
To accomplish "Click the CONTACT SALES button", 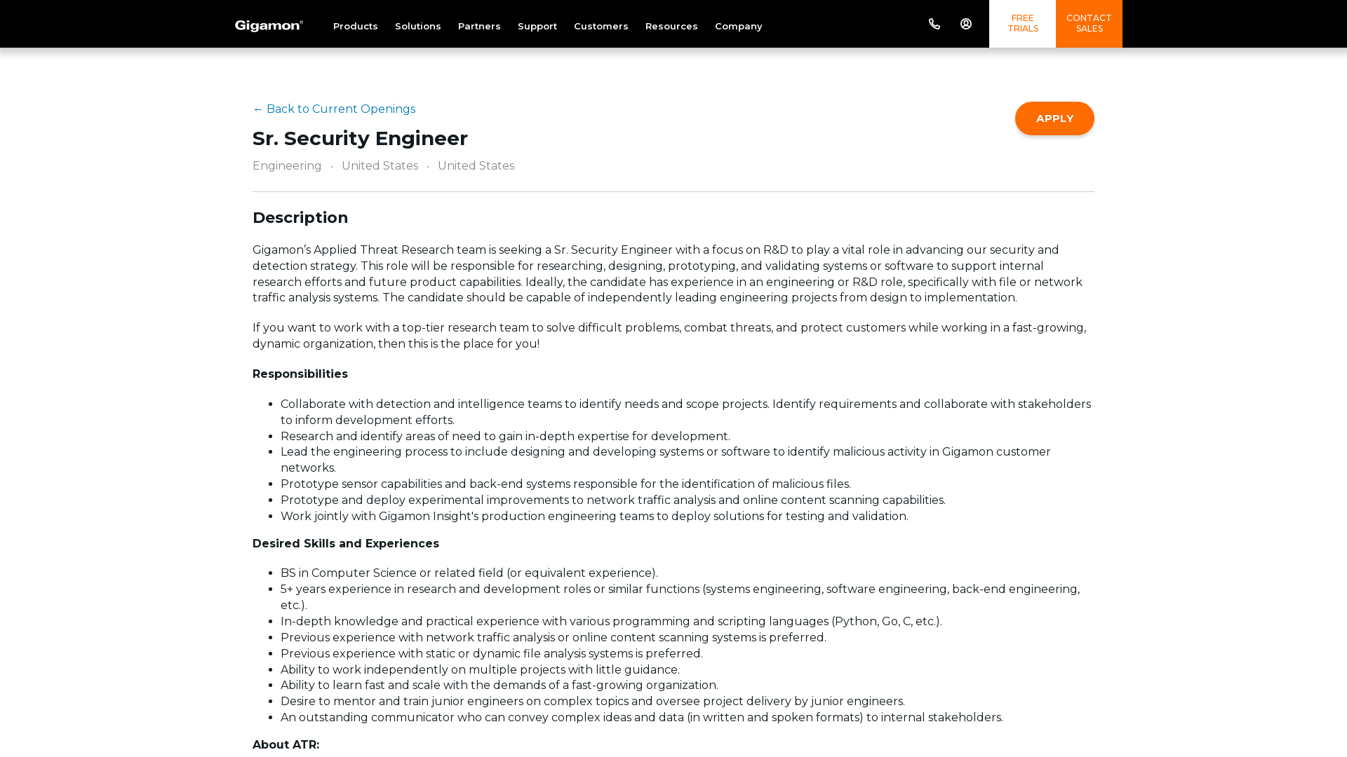I will [1089, 23].
